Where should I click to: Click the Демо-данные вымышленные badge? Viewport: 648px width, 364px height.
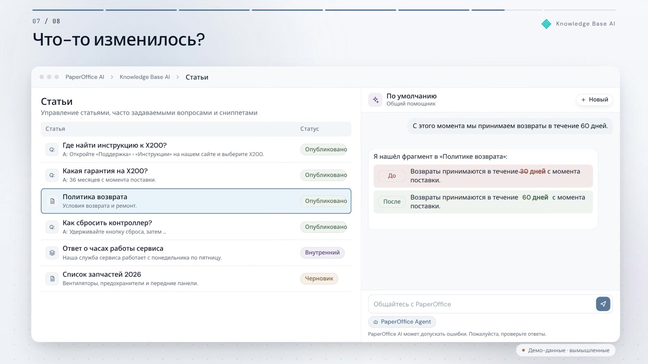[x=566, y=350]
